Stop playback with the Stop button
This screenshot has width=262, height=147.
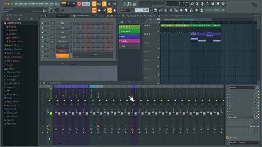(74, 4)
